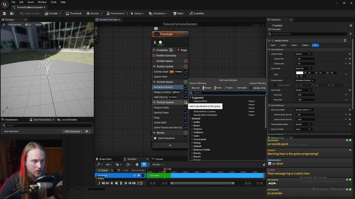
Task: Expand the Audio module category
Action: [x=192, y=122]
